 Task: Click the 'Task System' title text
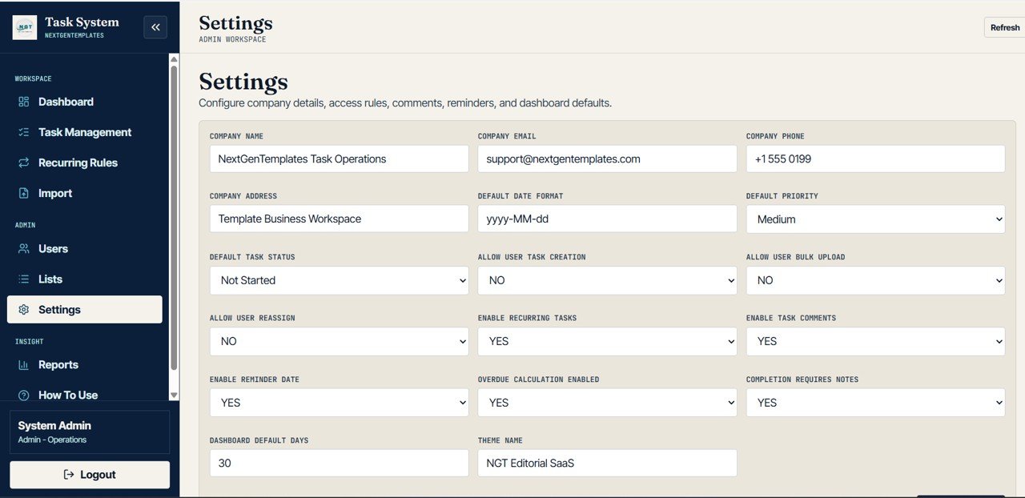point(82,22)
